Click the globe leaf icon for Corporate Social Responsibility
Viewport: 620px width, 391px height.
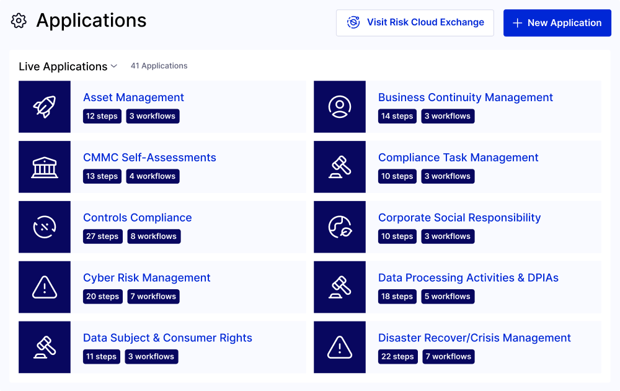coord(340,227)
